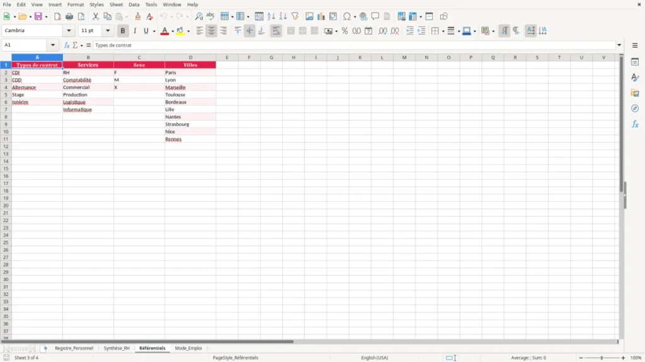Screen dimensions: 645x362
Task: Click Format as Percent icon
Action: (345, 31)
